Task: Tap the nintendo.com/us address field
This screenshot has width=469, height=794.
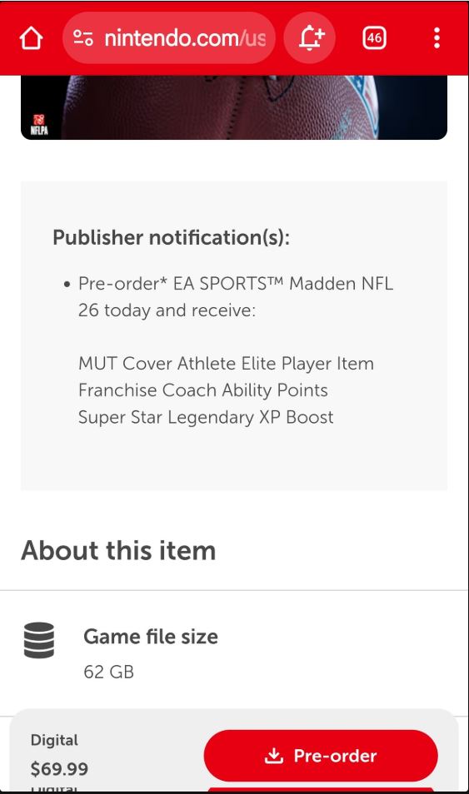Action: click(x=169, y=38)
